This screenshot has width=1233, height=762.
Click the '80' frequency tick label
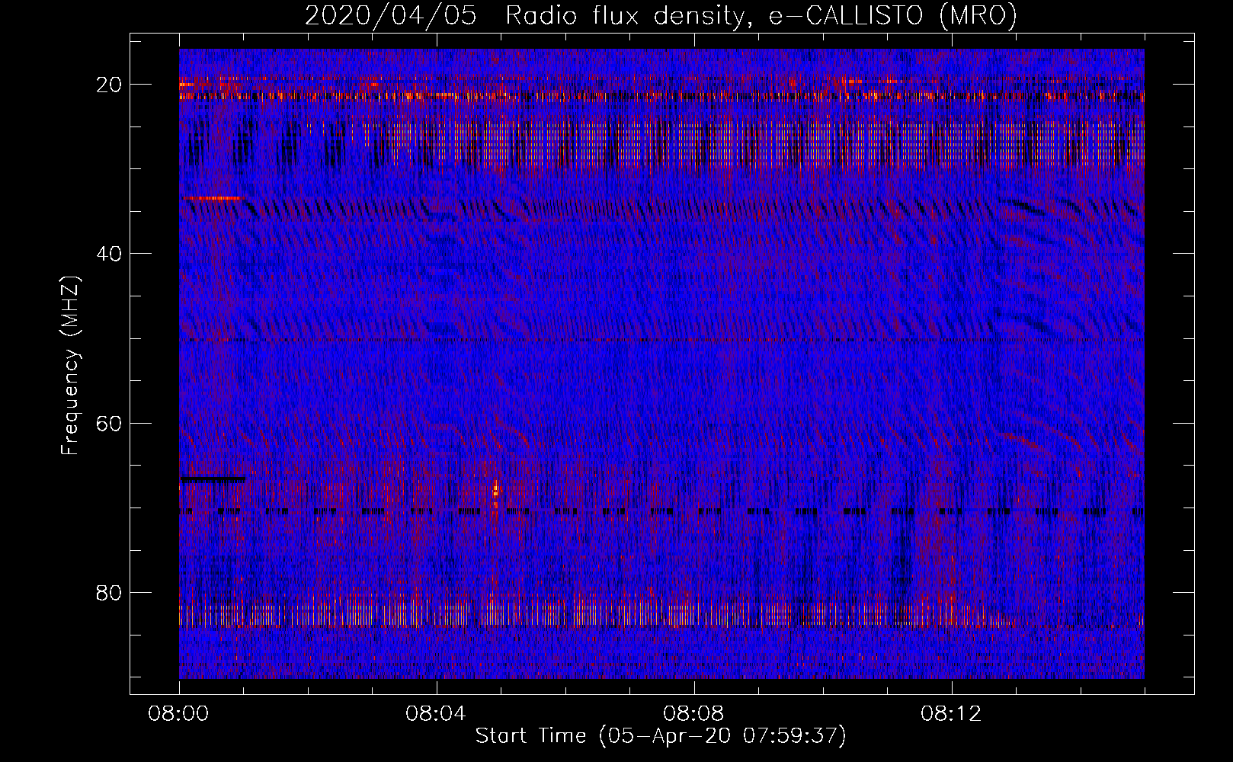point(110,592)
